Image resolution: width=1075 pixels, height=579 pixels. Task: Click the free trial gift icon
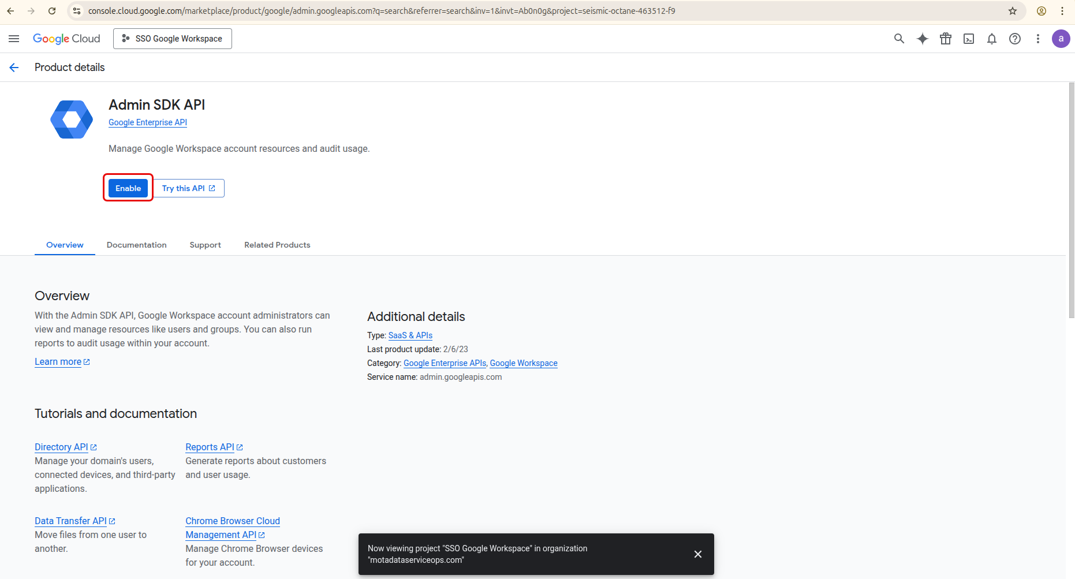(946, 39)
